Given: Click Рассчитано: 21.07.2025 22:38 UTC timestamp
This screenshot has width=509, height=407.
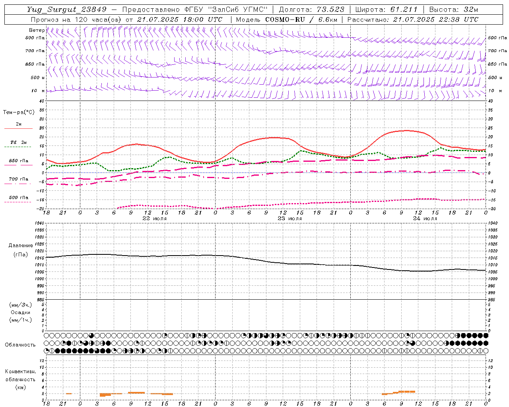Looking at the screenshot, I should pyautogui.click(x=413, y=19).
